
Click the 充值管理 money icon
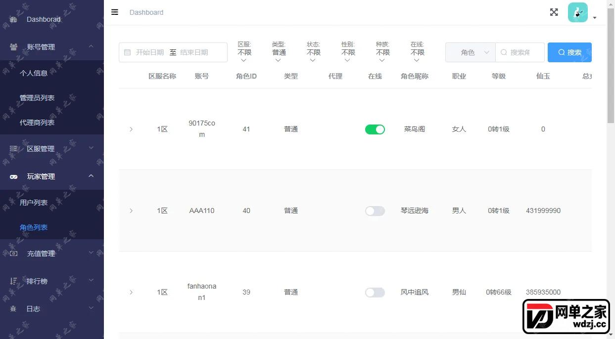(x=13, y=254)
